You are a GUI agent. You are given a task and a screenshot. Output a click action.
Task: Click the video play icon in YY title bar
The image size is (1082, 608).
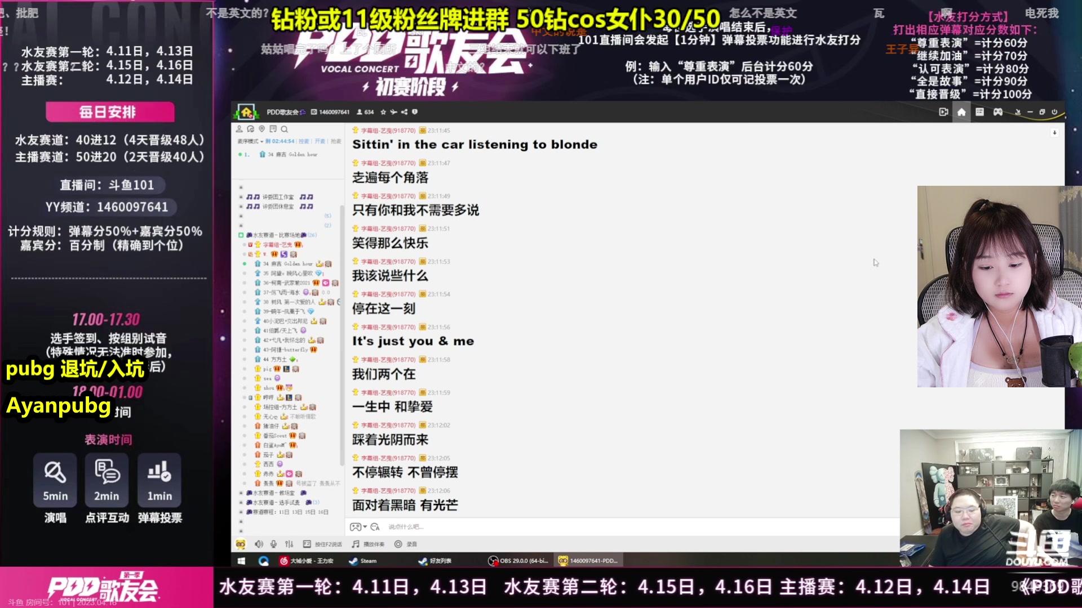point(943,112)
